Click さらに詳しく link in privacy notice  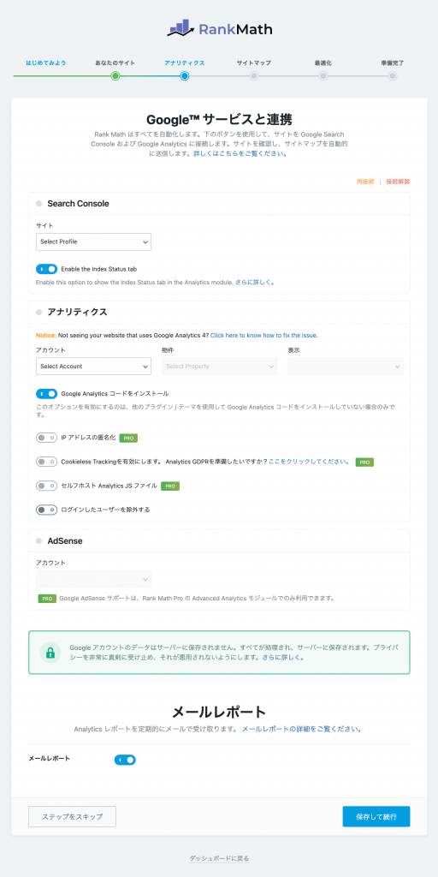coord(283,658)
